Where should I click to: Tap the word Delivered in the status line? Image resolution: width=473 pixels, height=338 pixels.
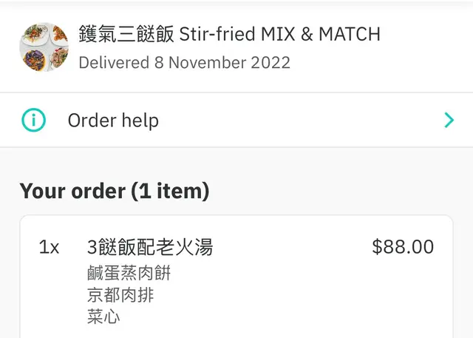[x=114, y=62]
